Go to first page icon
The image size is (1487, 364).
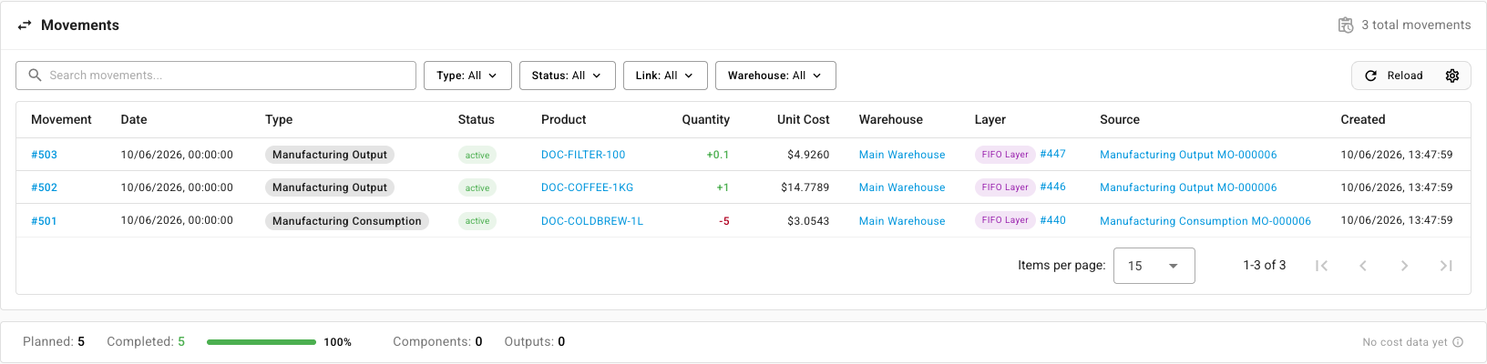[x=1321, y=266]
